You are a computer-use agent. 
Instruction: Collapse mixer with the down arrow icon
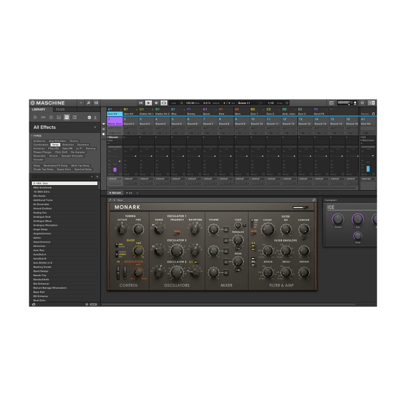[103, 124]
